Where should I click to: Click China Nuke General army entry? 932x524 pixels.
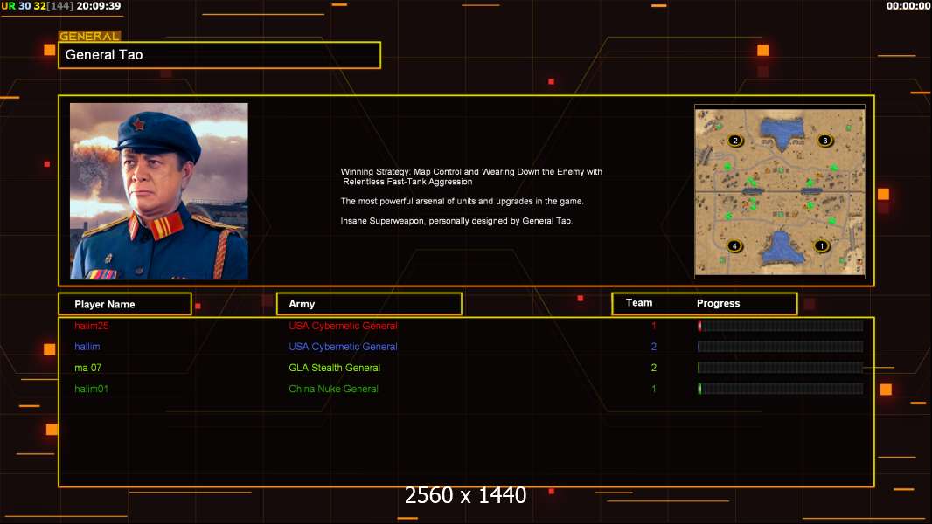click(x=333, y=389)
